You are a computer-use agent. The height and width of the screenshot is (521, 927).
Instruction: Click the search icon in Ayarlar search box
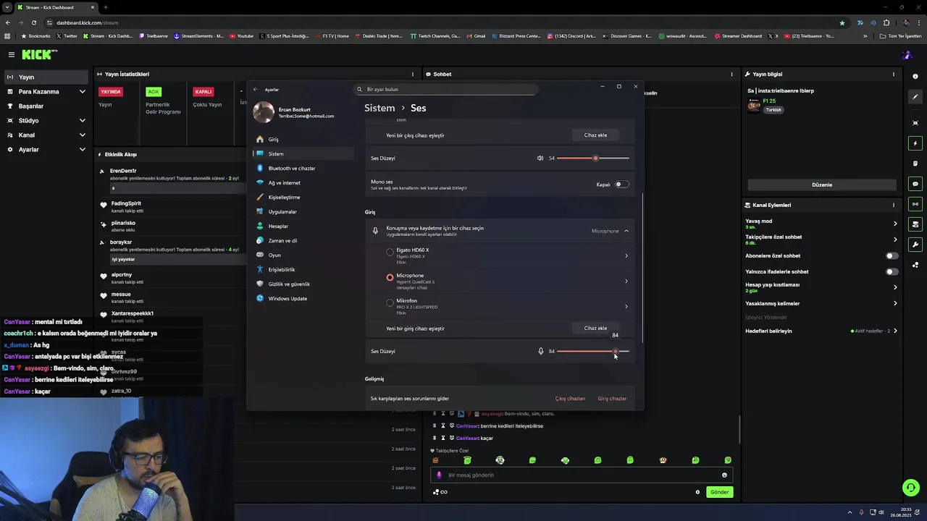click(359, 89)
